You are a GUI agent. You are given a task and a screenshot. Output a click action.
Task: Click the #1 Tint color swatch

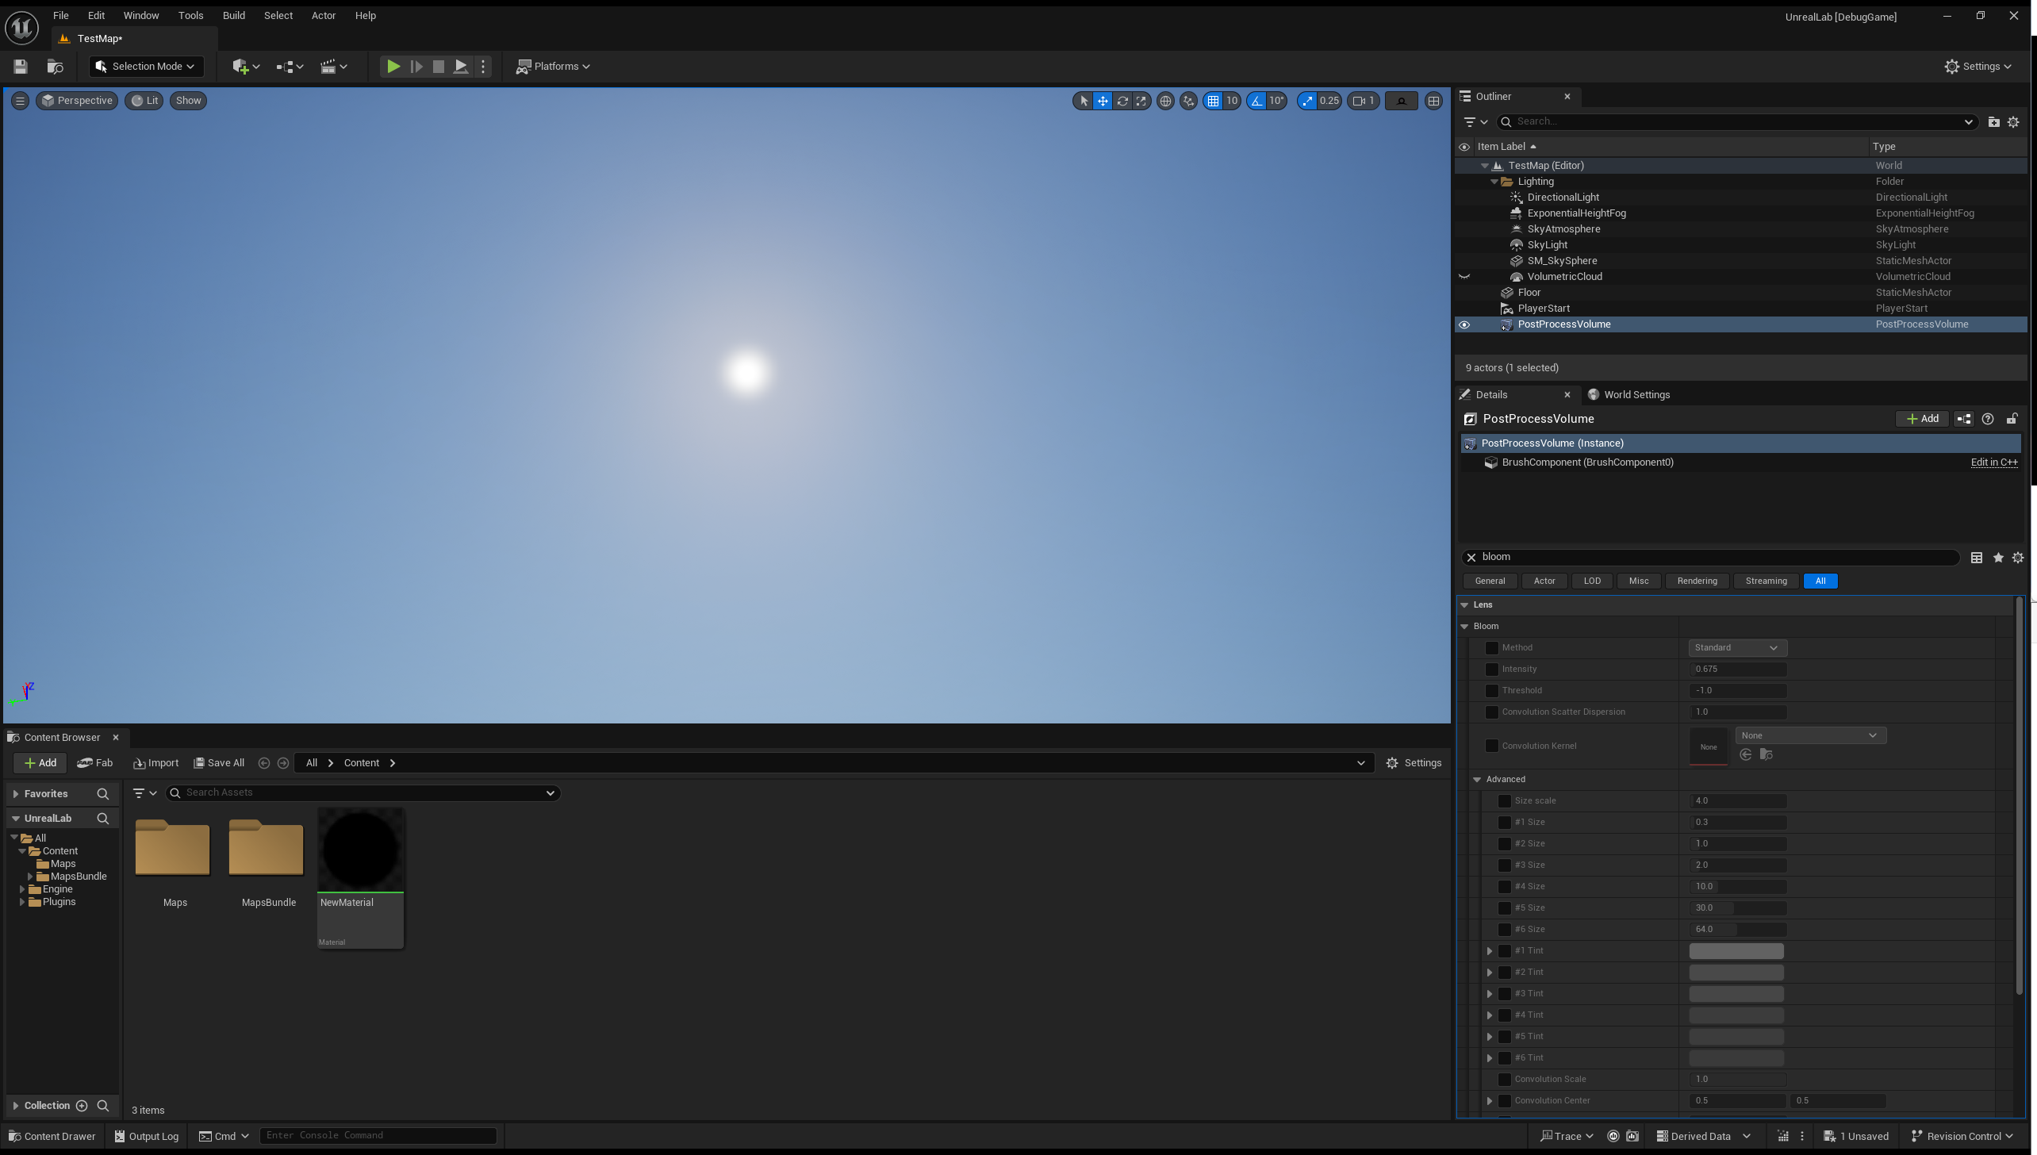pyautogui.click(x=1736, y=950)
